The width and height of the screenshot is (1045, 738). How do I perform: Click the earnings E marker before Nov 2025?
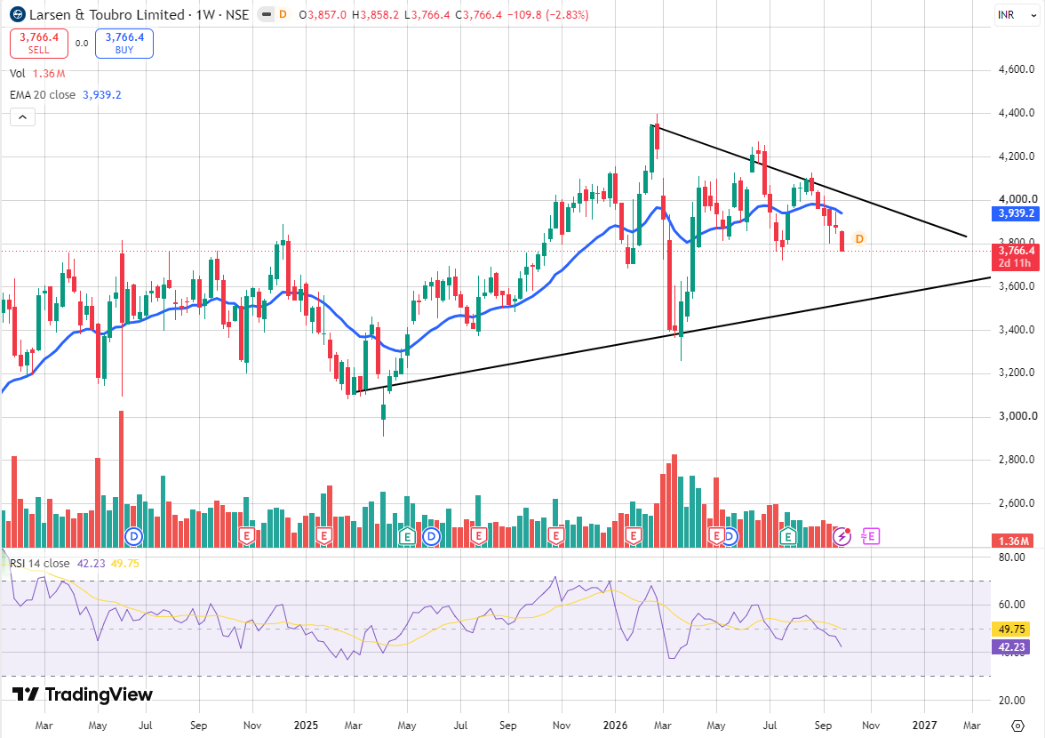[556, 536]
